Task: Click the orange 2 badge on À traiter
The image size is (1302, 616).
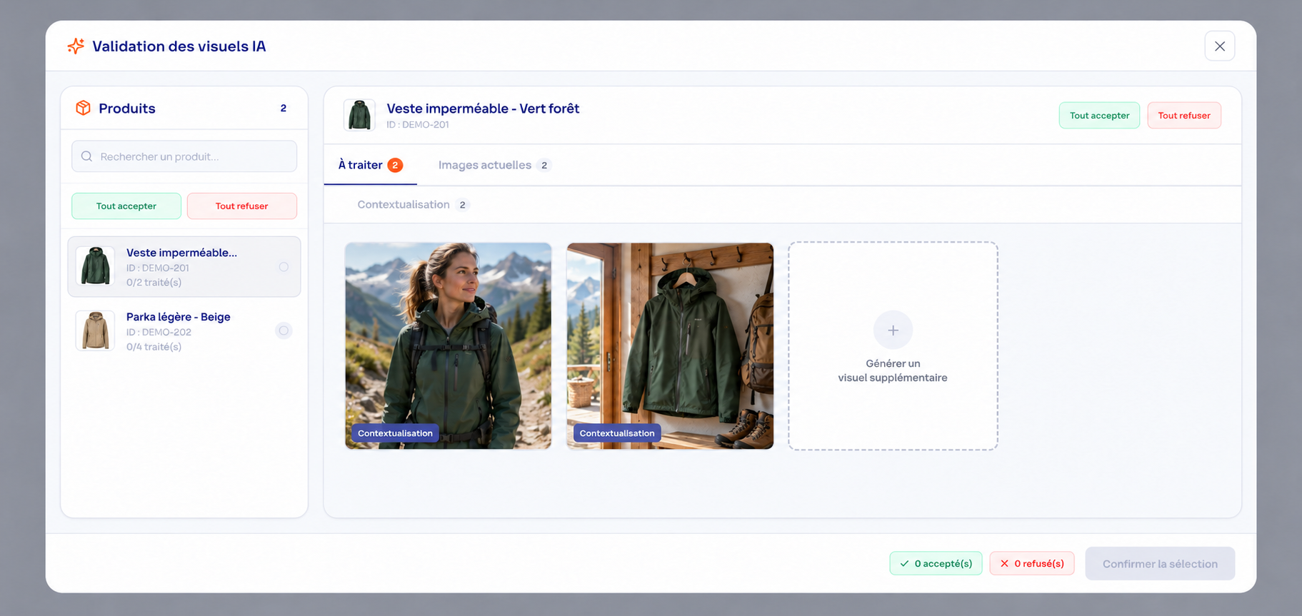Action: 395,165
